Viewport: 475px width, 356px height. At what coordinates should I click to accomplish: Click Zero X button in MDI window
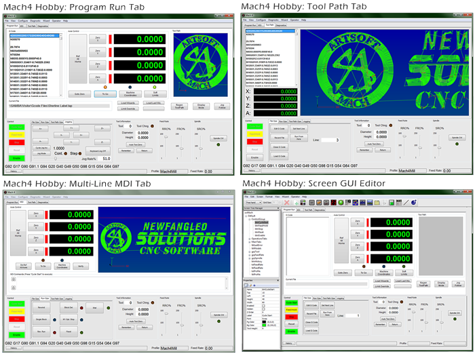coord(36,215)
